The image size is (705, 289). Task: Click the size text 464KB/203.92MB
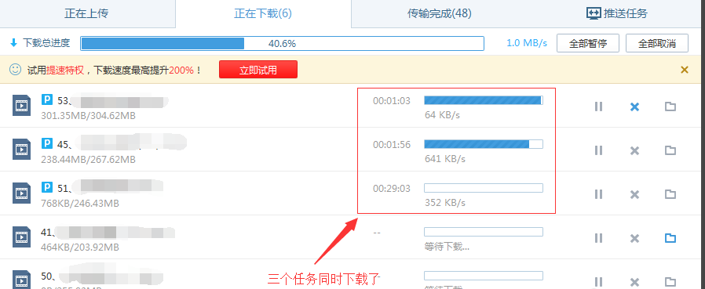pos(80,247)
